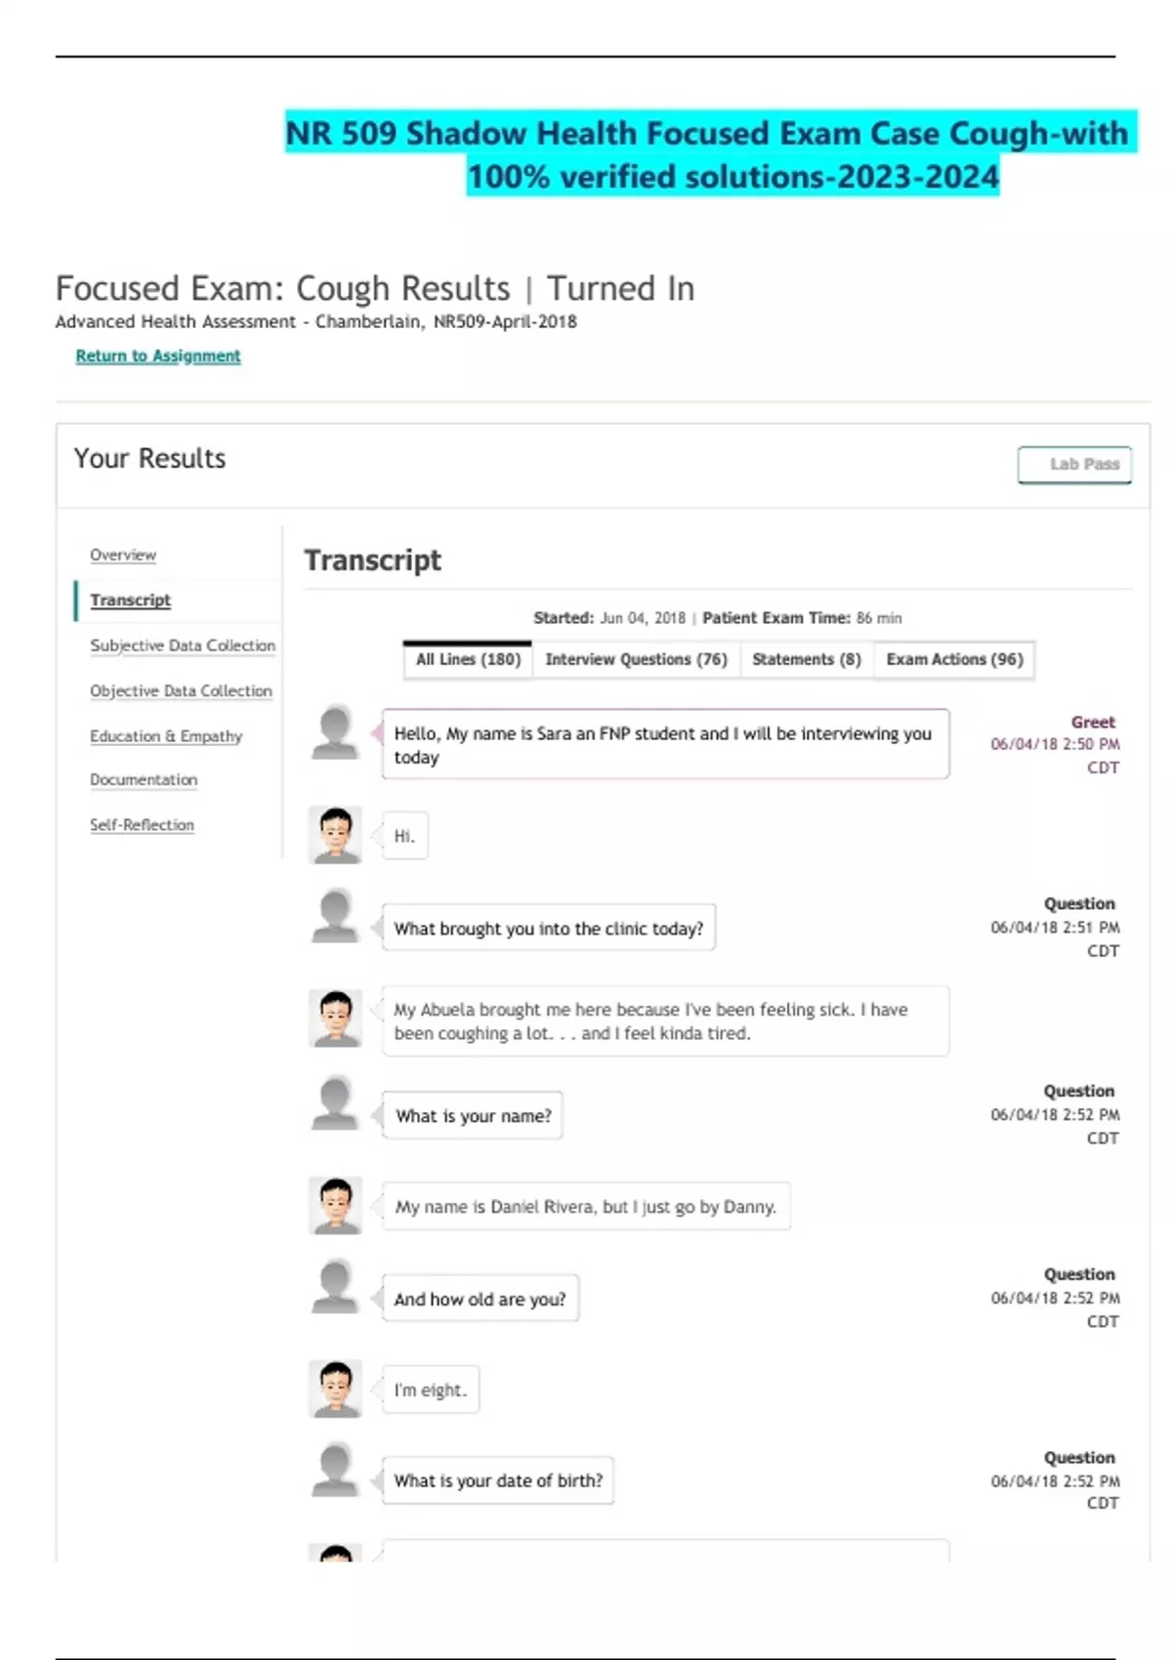This screenshot has width=1172, height=1660.
Task: Click the gray avatar beside "And how old are you?"
Action: point(335,1287)
